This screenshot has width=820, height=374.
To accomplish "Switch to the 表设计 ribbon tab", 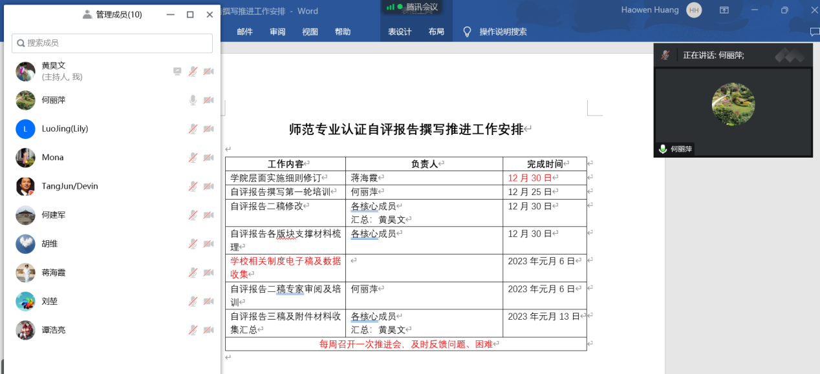I will 400,32.
